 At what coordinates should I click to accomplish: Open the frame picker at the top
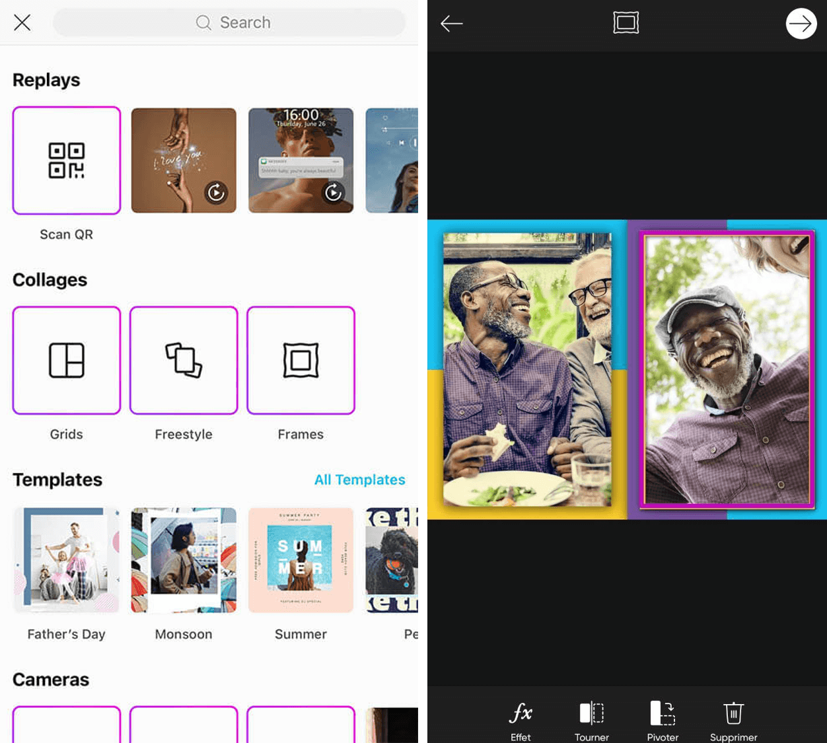point(626,22)
